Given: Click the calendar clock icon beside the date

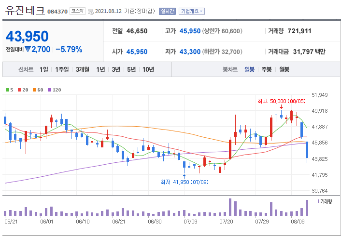Looking at the screenshot, I should click(x=91, y=12).
